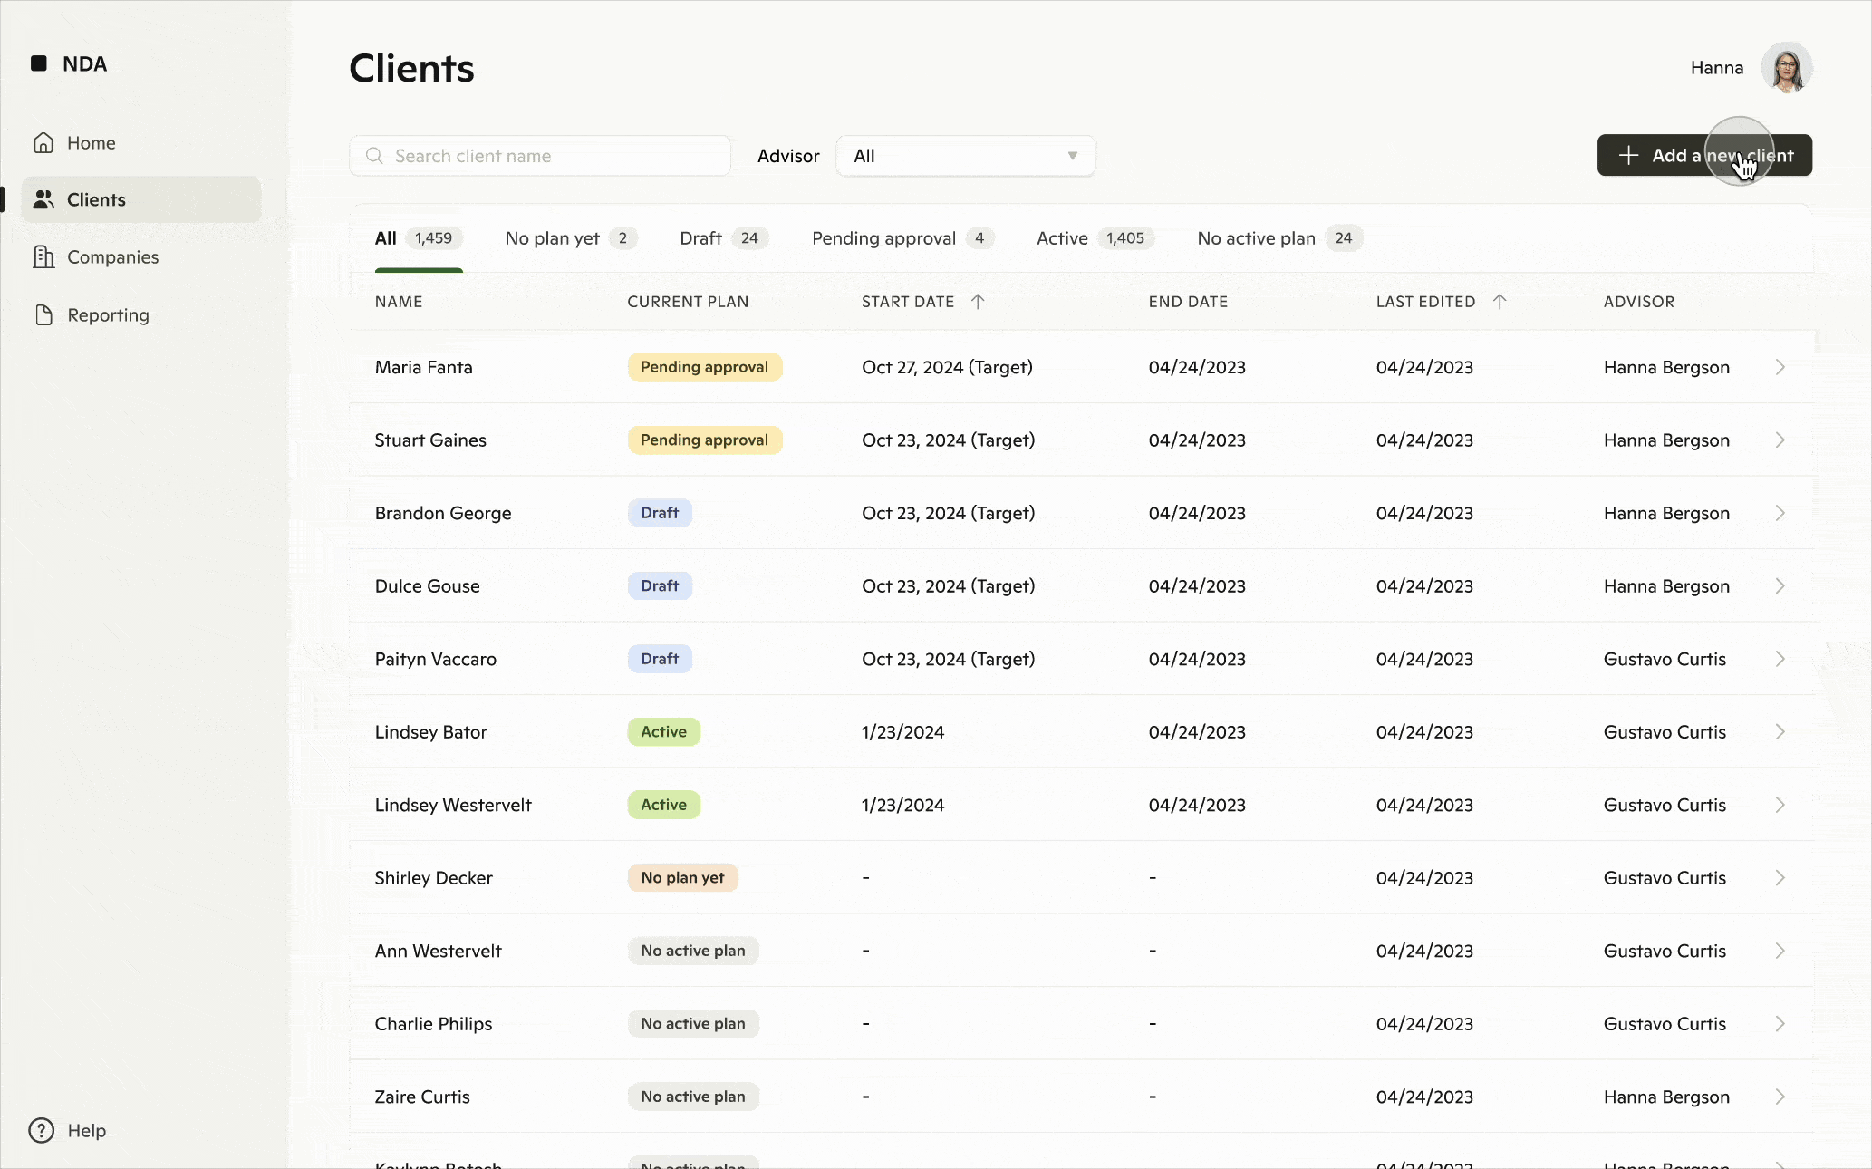Expand Maria Fanta row chevron
Image resolution: width=1872 pixels, height=1169 pixels.
pos(1780,367)
